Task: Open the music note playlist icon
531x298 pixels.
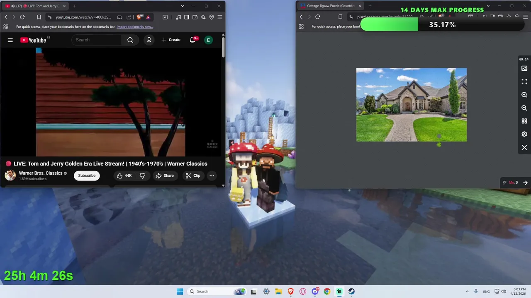Action: tap(178, 17)
